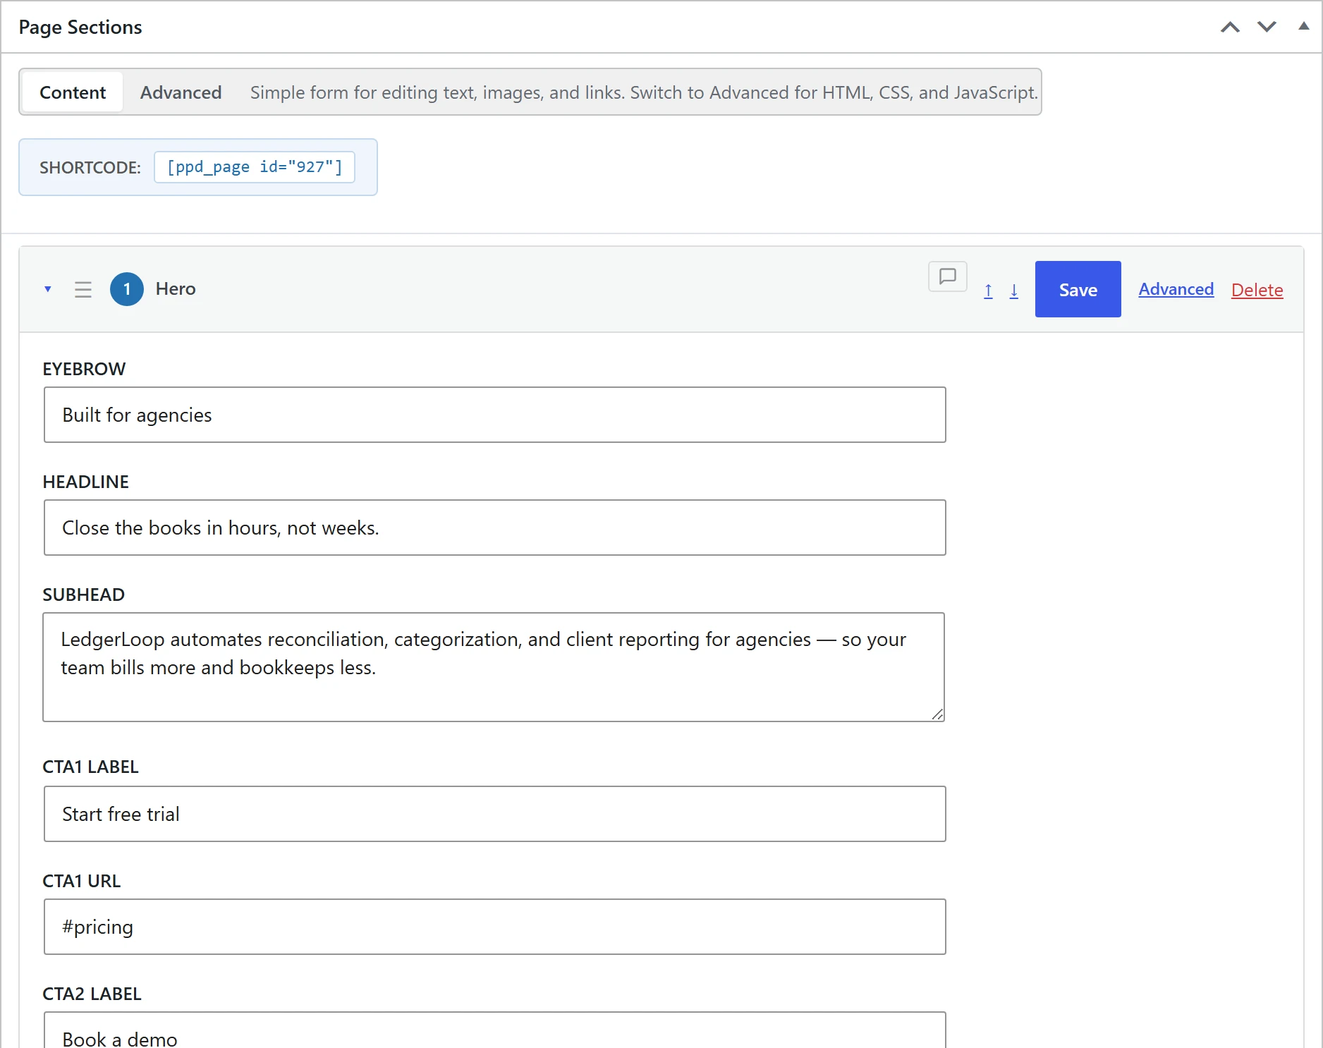Edit the Eyebrow text field
This screenshot has height=1048, width=1323.
(x=495, y=415)
